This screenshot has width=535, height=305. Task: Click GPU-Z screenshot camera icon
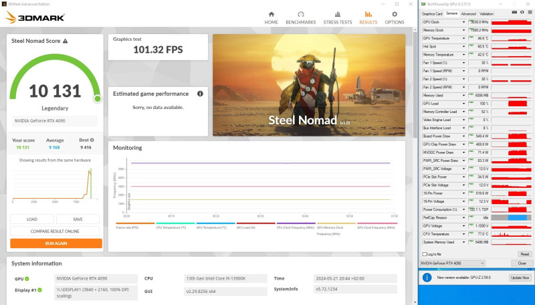pos(514,12)
